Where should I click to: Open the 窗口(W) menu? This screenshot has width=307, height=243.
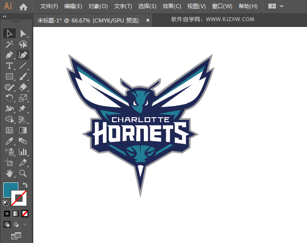[222, 6]
